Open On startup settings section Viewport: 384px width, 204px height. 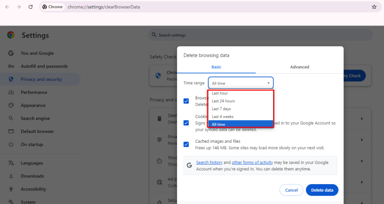(32, 144)
